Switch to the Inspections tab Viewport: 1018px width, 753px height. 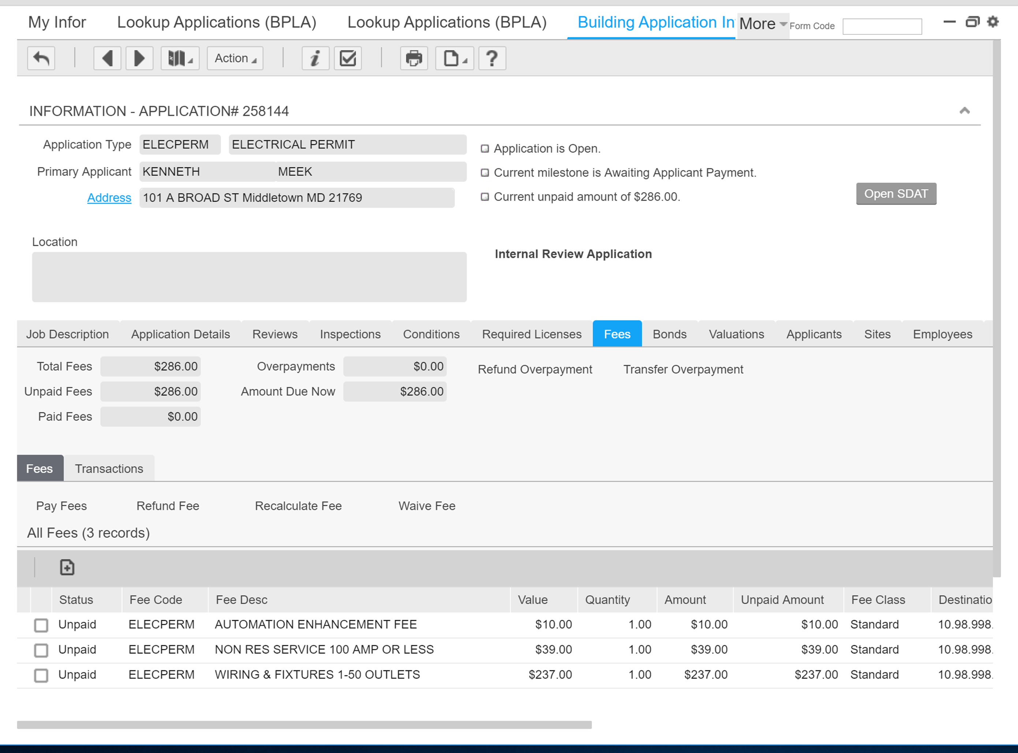(x=350, y=334)
